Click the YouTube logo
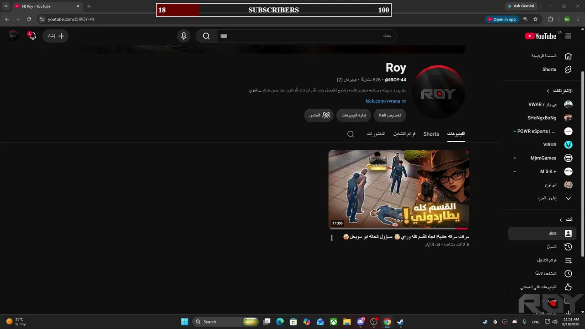Screen dimensions: 585x329 click(540, 36)
